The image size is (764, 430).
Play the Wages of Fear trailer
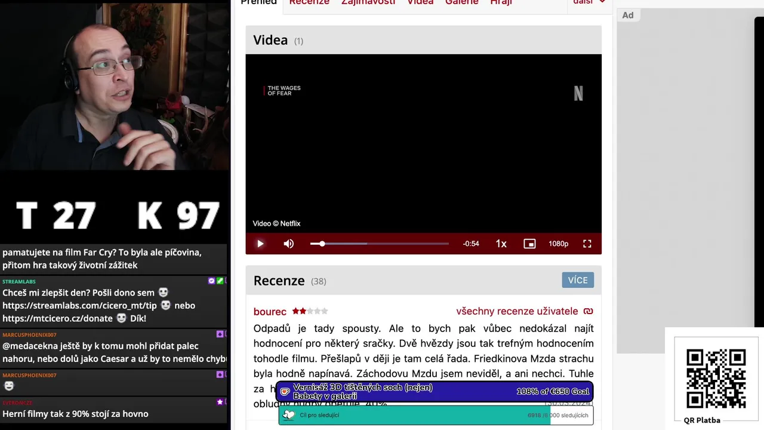click(x=260, y=244)
